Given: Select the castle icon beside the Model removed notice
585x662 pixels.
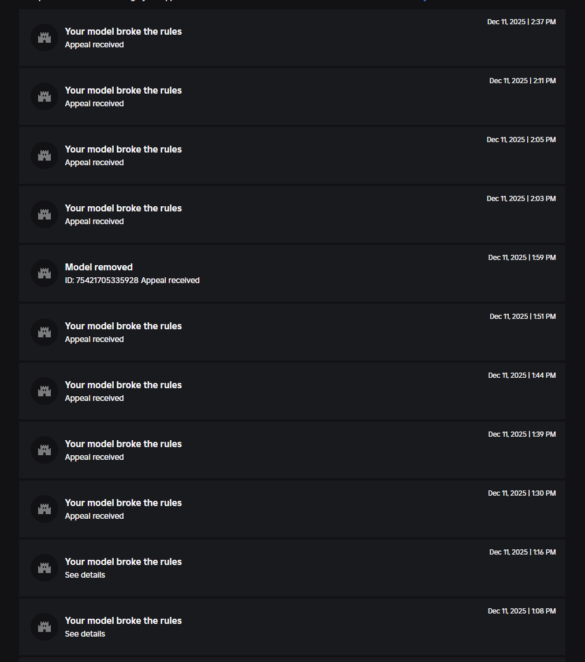Looking at the screenshot, I should coord(44,273).
